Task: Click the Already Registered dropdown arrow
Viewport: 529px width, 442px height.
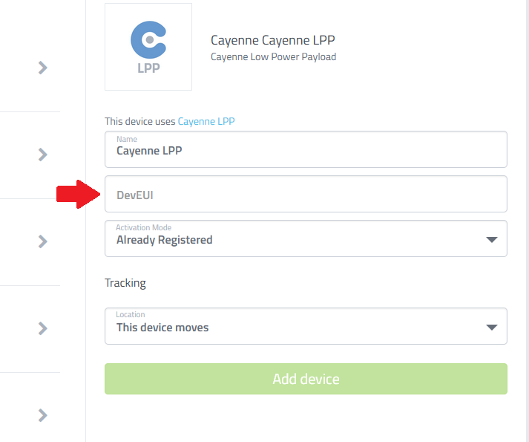Action: (492, 240)
